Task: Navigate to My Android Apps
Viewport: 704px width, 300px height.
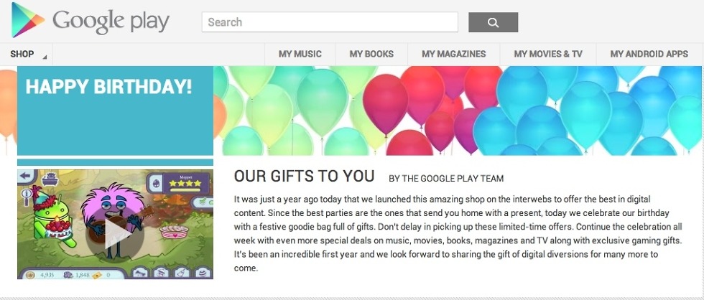Action: click(649, 54)
